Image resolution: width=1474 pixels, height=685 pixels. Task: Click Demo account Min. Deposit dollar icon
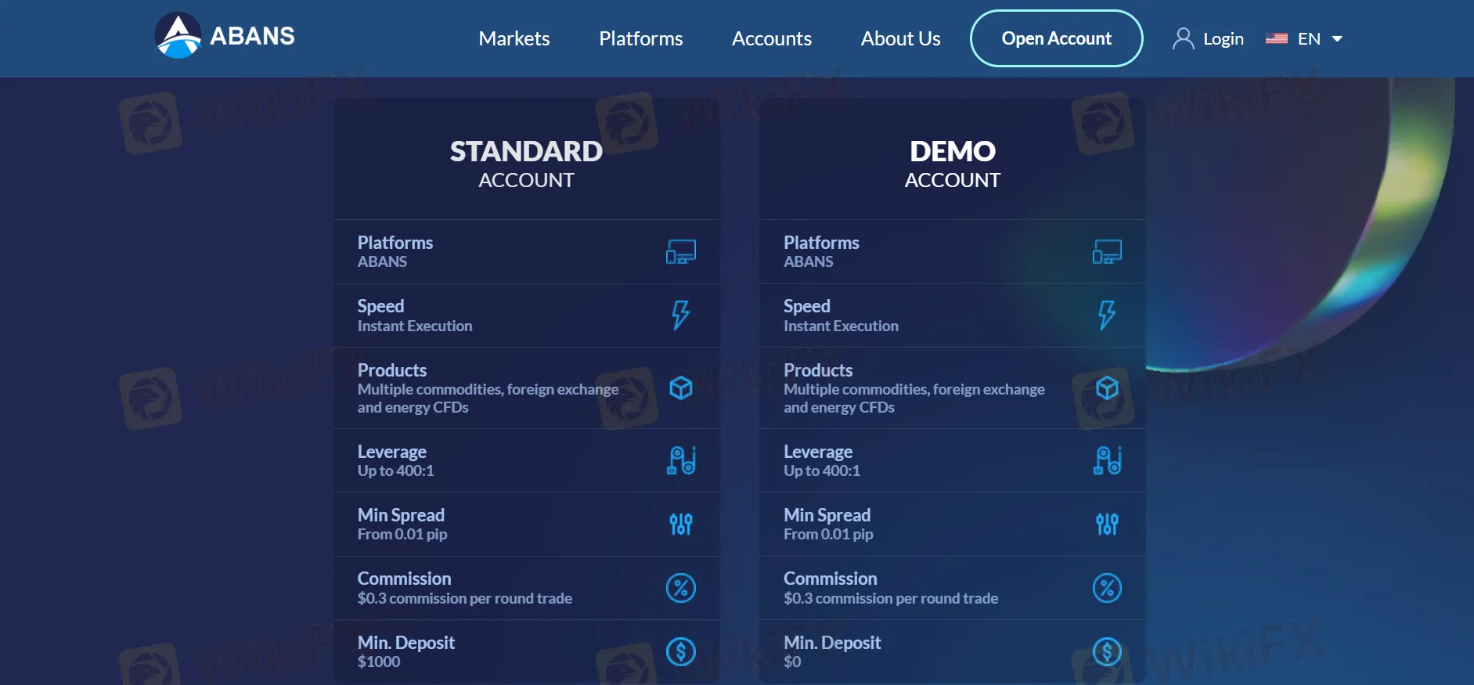(1107, 651)
